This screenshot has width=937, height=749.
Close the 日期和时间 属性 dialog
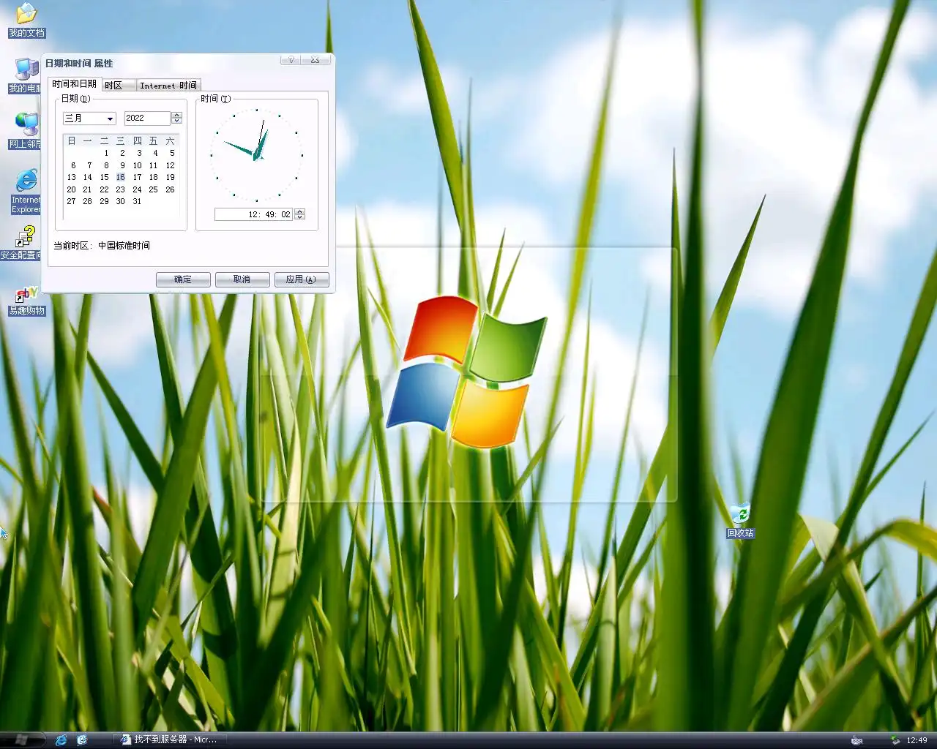315,60
